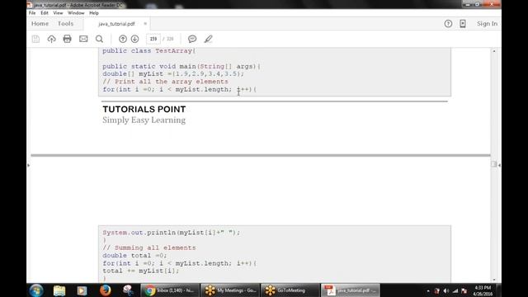Click the Save file icon in toolbar

tap(35, 39)
